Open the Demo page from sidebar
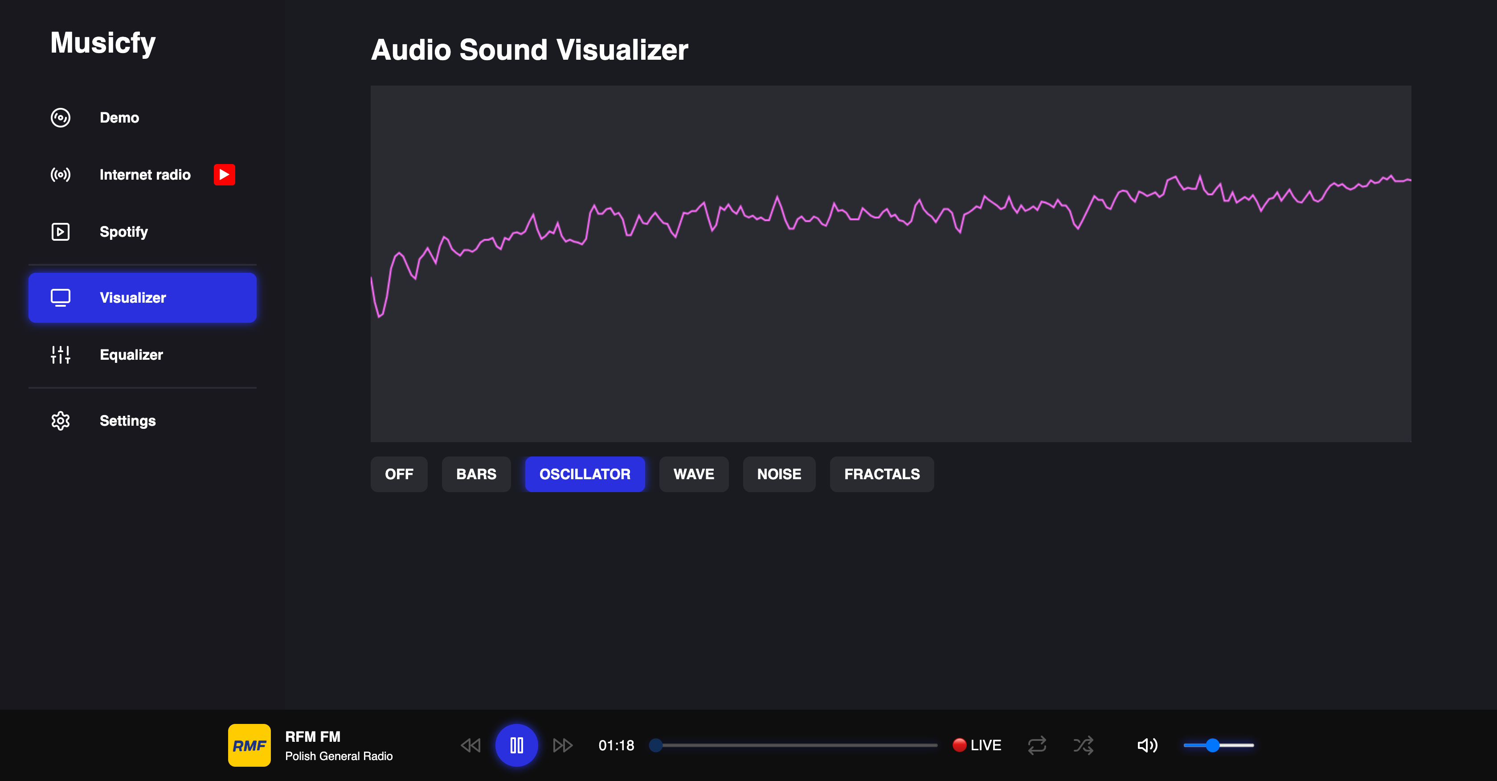Screen dimensions: 1497x781 click(119, 118)
